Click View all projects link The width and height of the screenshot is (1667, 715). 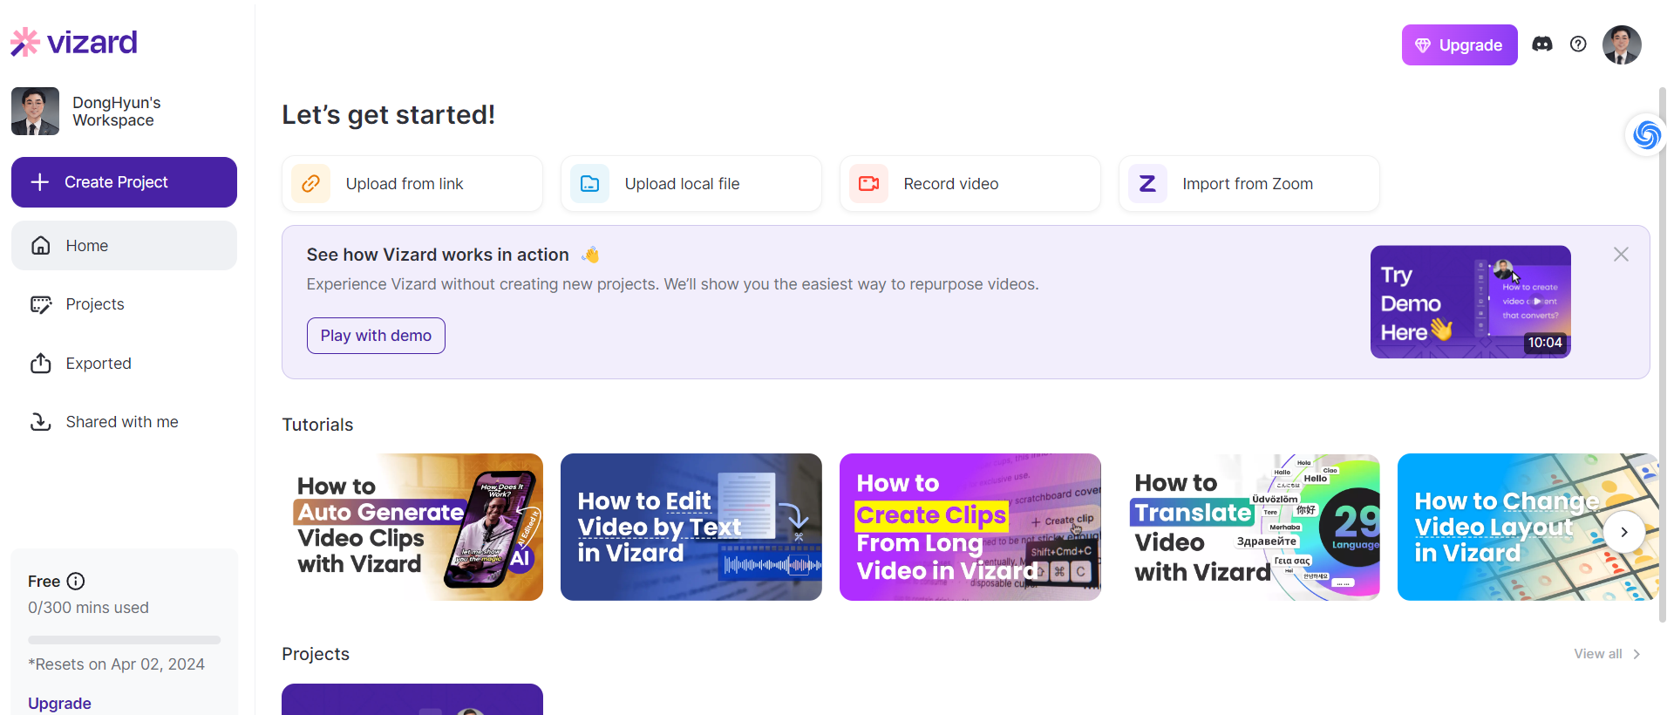(x=1598, y=654)
